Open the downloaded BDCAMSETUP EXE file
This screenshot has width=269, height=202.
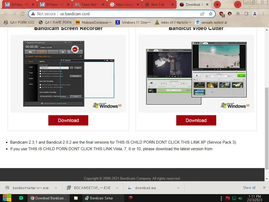(89, 188)
